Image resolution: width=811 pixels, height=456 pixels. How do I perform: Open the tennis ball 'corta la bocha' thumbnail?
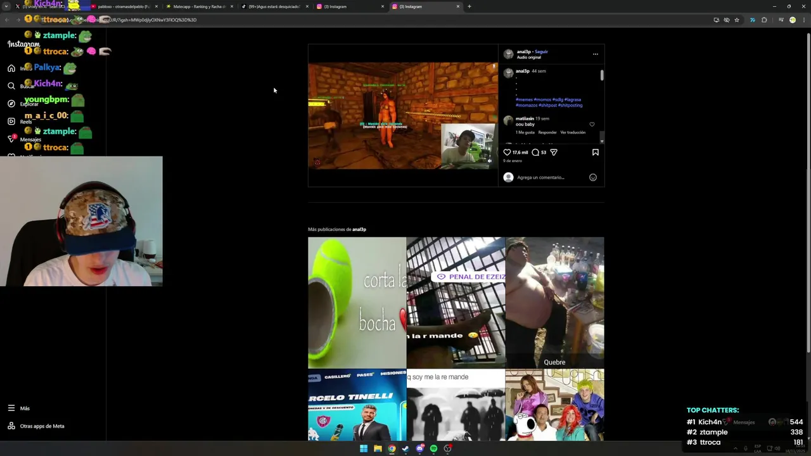pyautogui.click(x=357, y=303)
